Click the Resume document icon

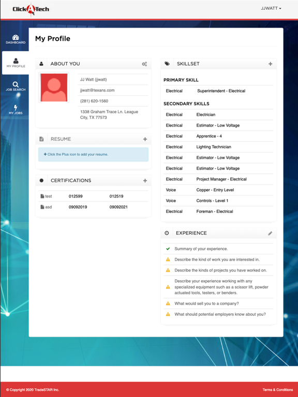(41, 139)
